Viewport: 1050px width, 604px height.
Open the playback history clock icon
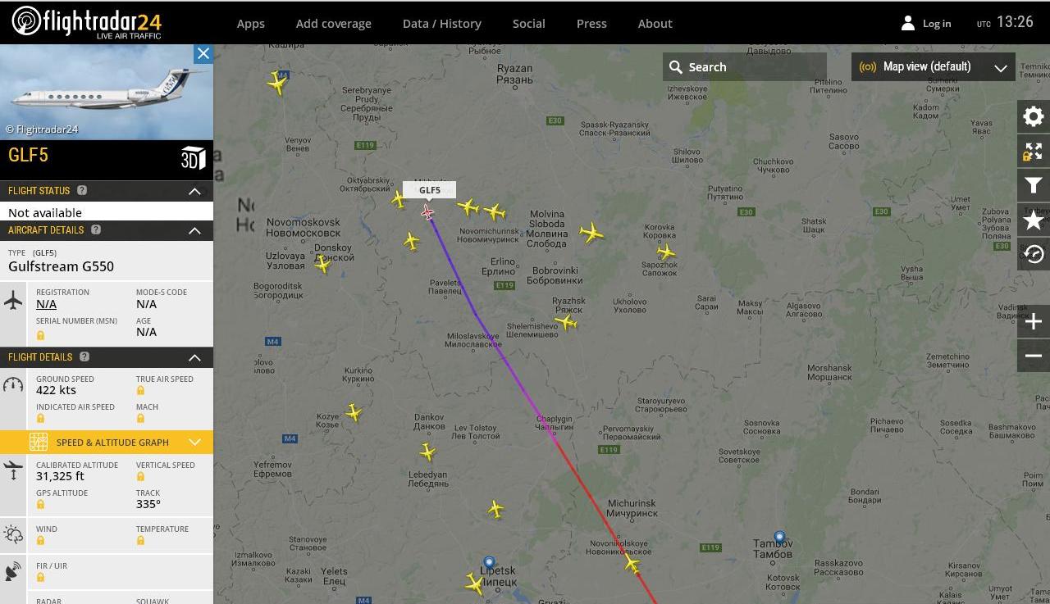coord(1034,254)
